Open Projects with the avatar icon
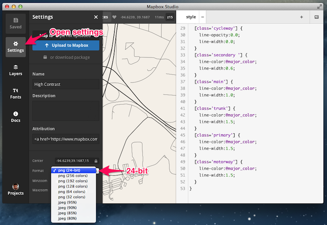 [16, 189]
